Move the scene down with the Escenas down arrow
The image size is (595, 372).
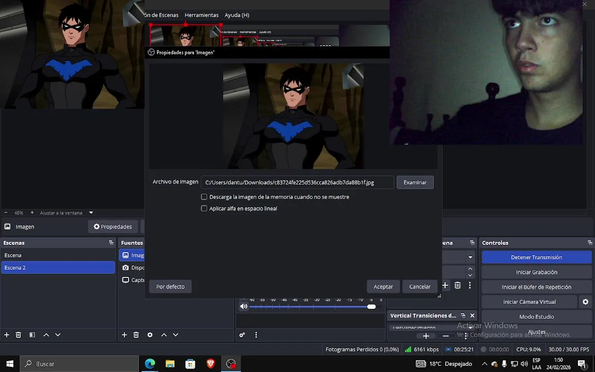pos(58,335)
